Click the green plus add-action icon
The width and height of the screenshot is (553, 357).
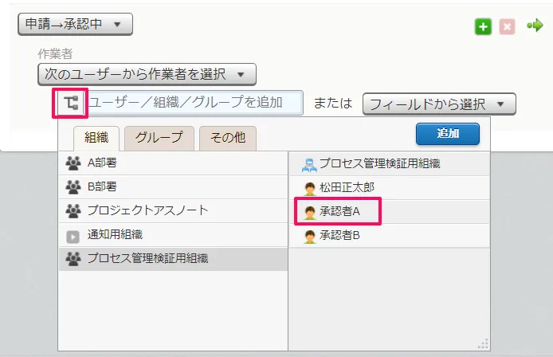click(483, 26)
